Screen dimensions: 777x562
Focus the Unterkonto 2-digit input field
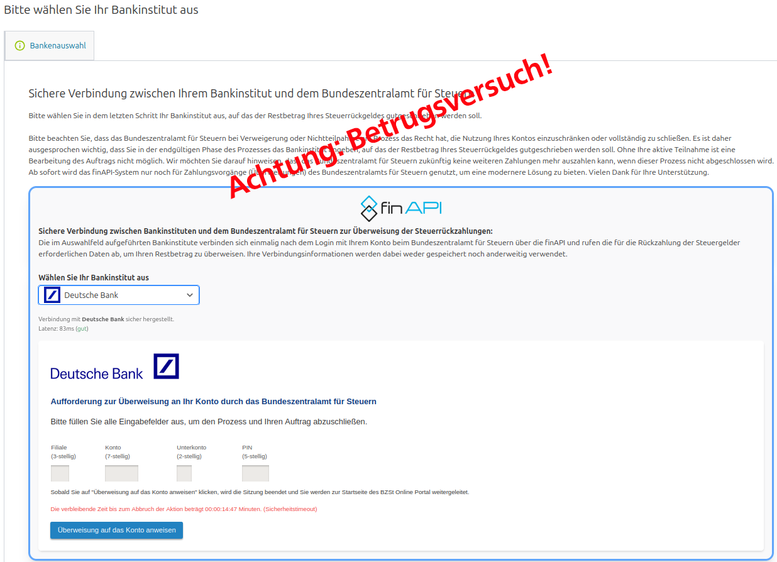[x=184, y=473]
